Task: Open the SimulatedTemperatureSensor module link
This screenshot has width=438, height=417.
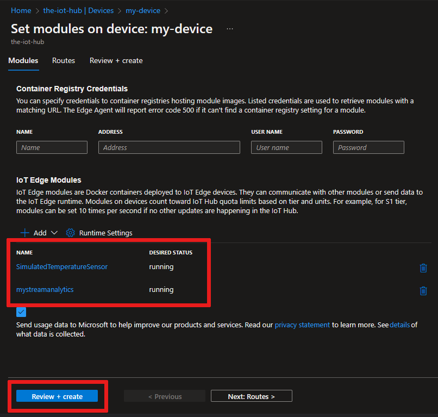Action: click(x=62, y=266)
